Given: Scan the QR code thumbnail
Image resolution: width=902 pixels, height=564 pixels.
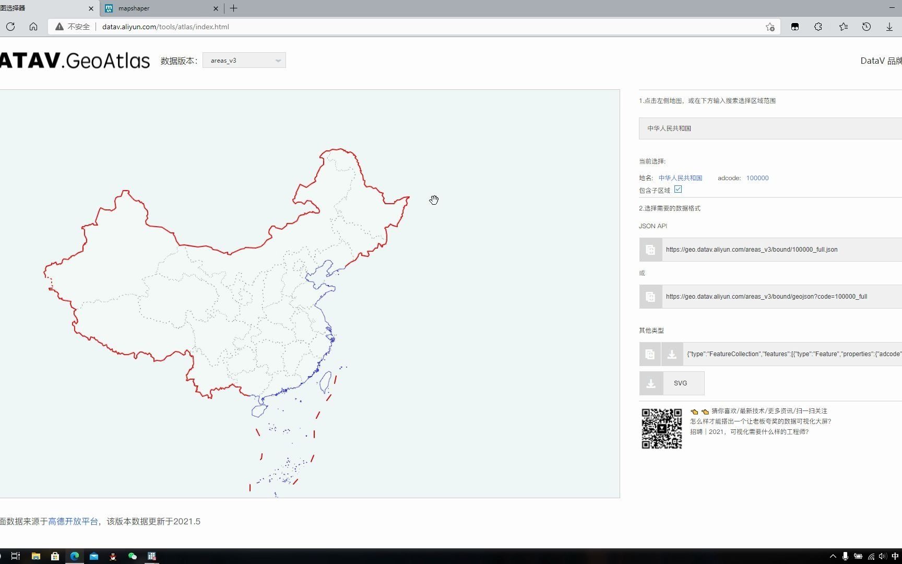Looking at the screenshot, I should click(661, 428).
